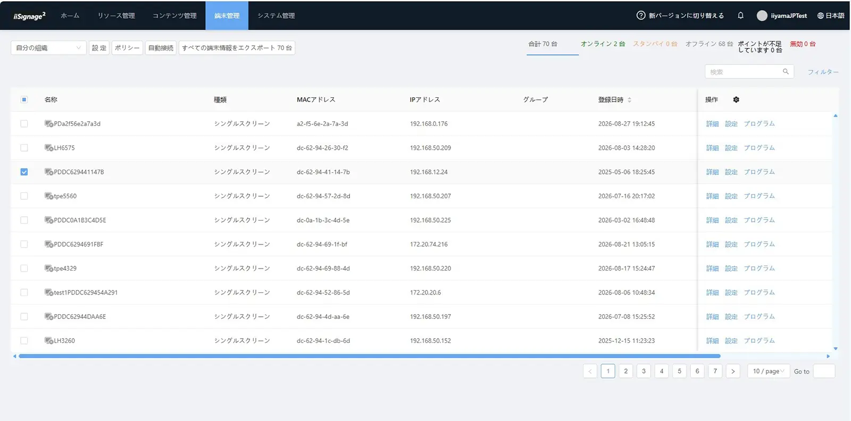Uncheck the PDDC629441147B row checkbox
The image size is (851, 421).
tap(24, 172)
